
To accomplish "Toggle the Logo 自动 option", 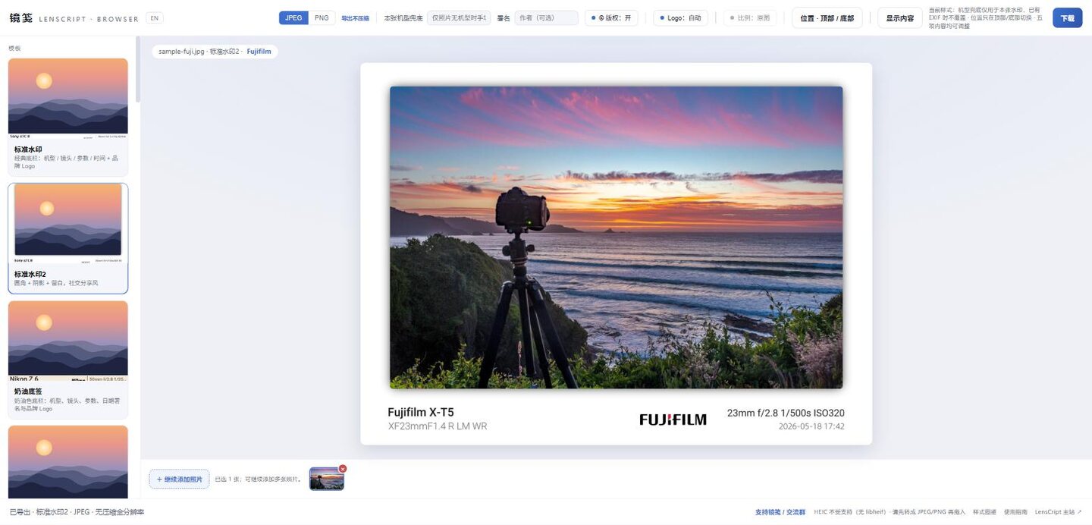I will [680, 18].
